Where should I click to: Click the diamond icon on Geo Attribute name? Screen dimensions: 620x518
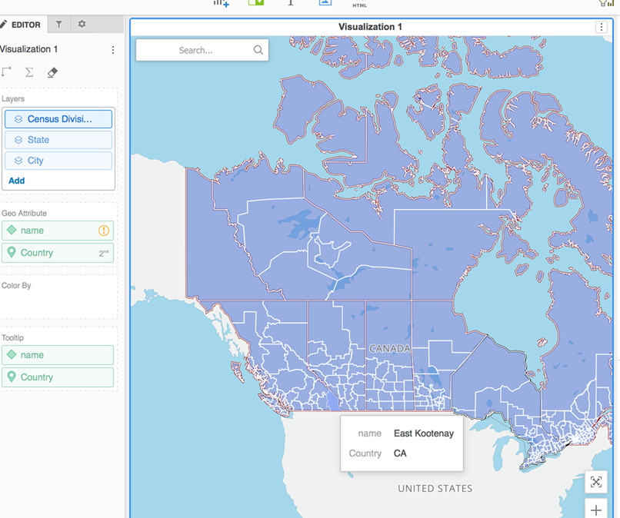[x=12, y=230]
